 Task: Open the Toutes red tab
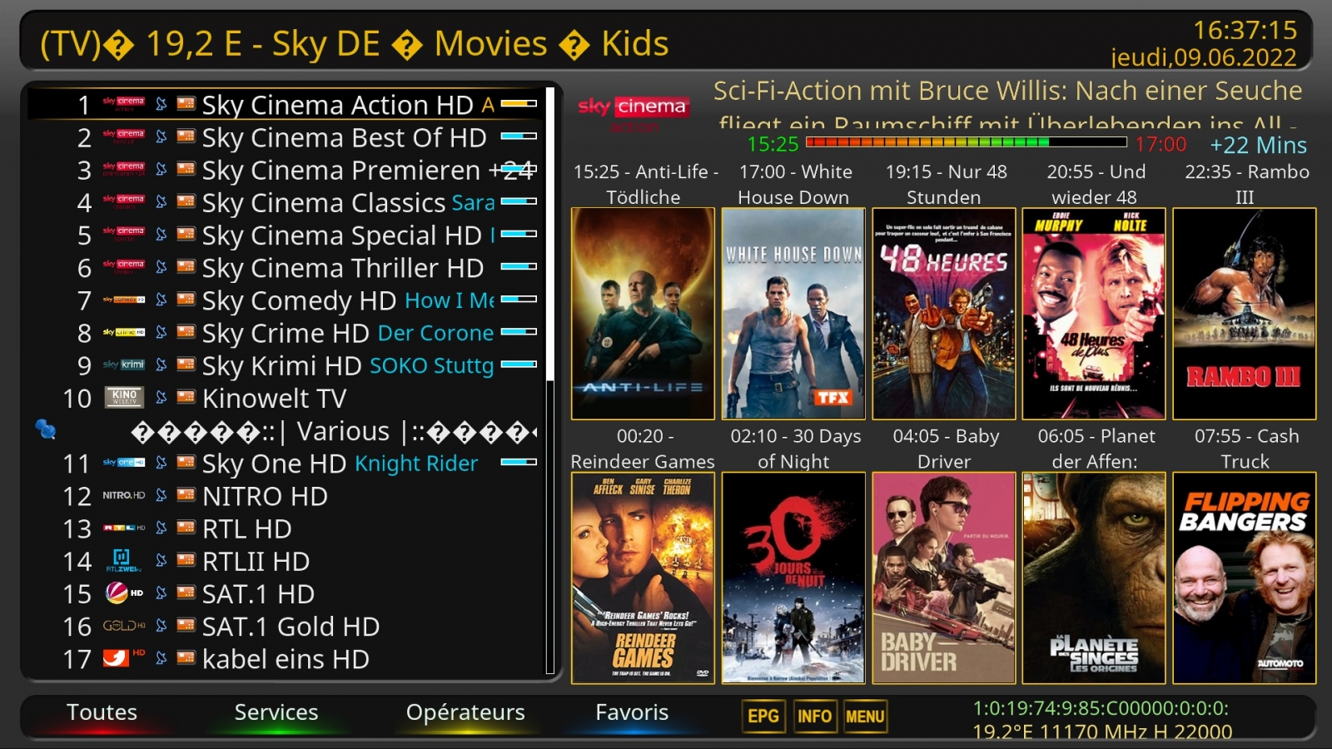(102, 712)
